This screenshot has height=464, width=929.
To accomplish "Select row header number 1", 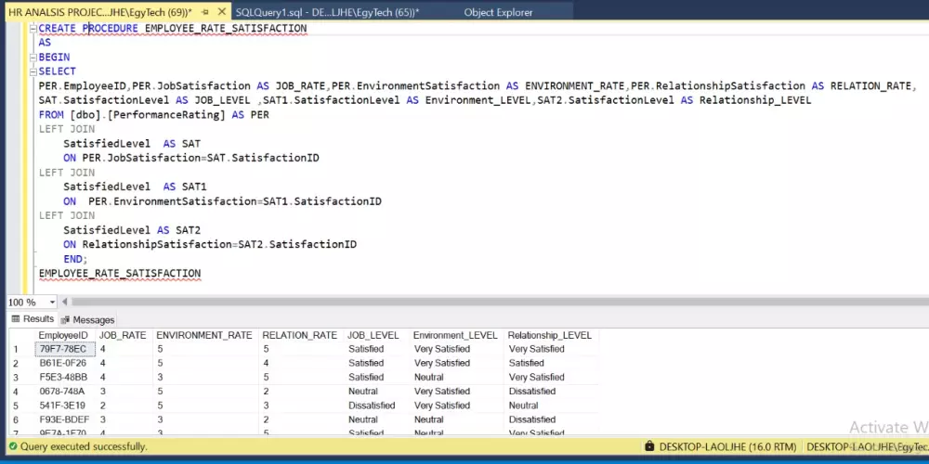I will tap(16, 349).
